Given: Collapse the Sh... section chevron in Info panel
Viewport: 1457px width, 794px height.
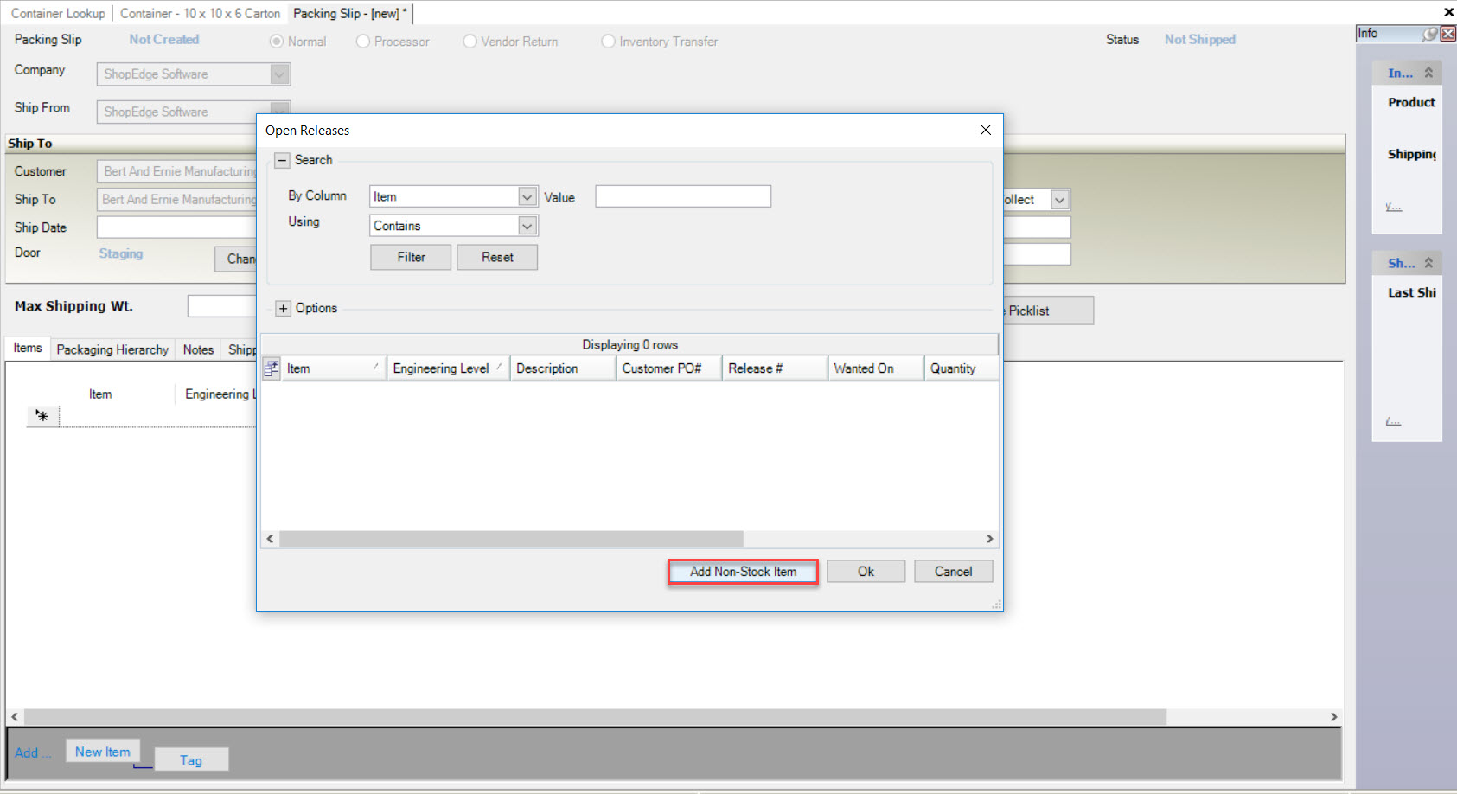Looking at the screenshot, I should pyautogui.click(x=1428, y=263).
